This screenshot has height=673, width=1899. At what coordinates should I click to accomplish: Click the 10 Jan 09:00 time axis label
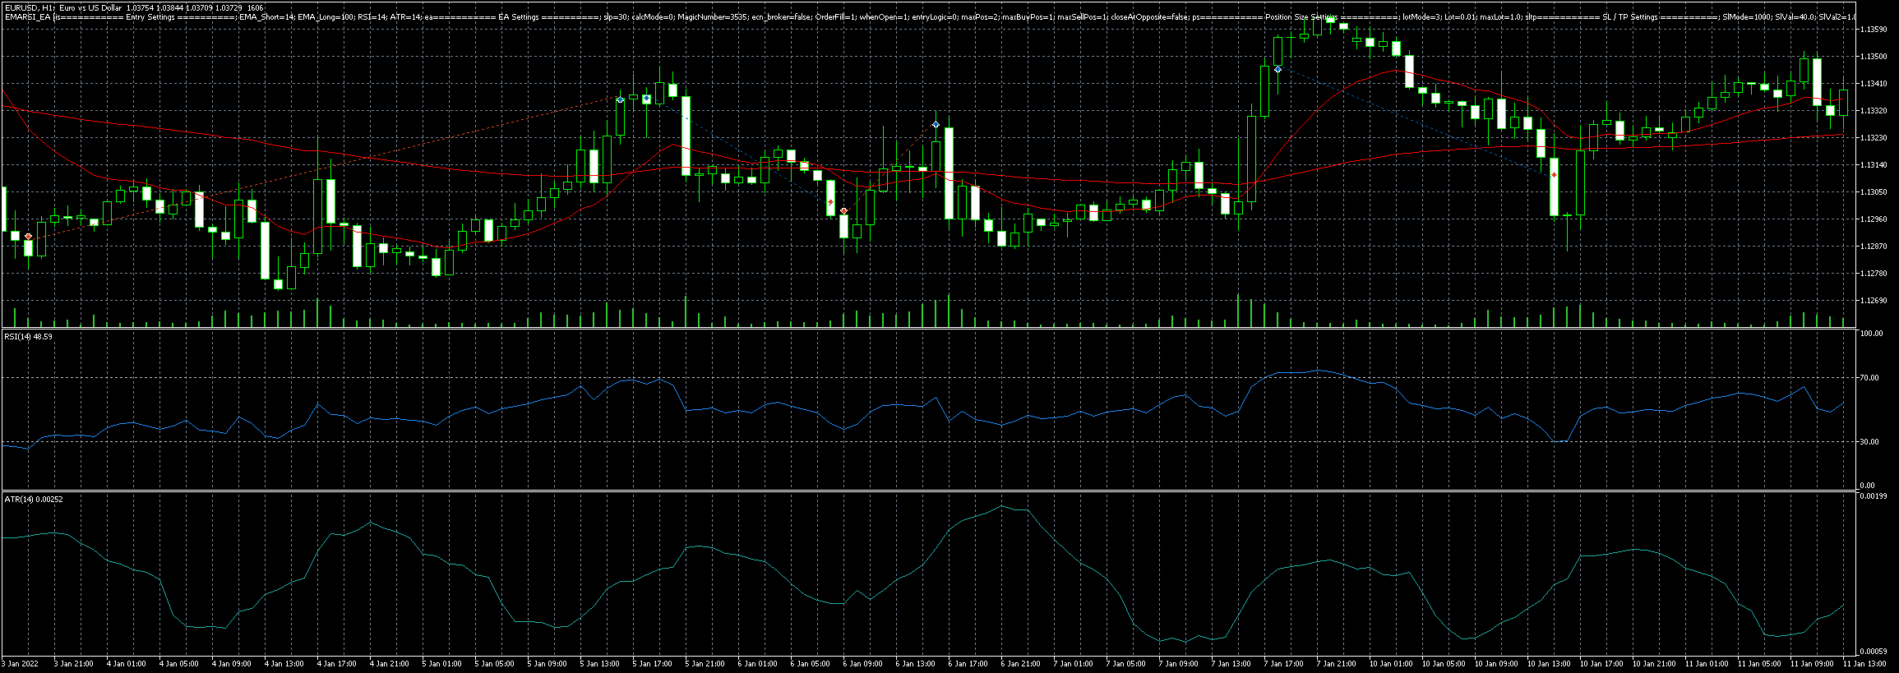pyautogui.click(x=1496, y=663)
